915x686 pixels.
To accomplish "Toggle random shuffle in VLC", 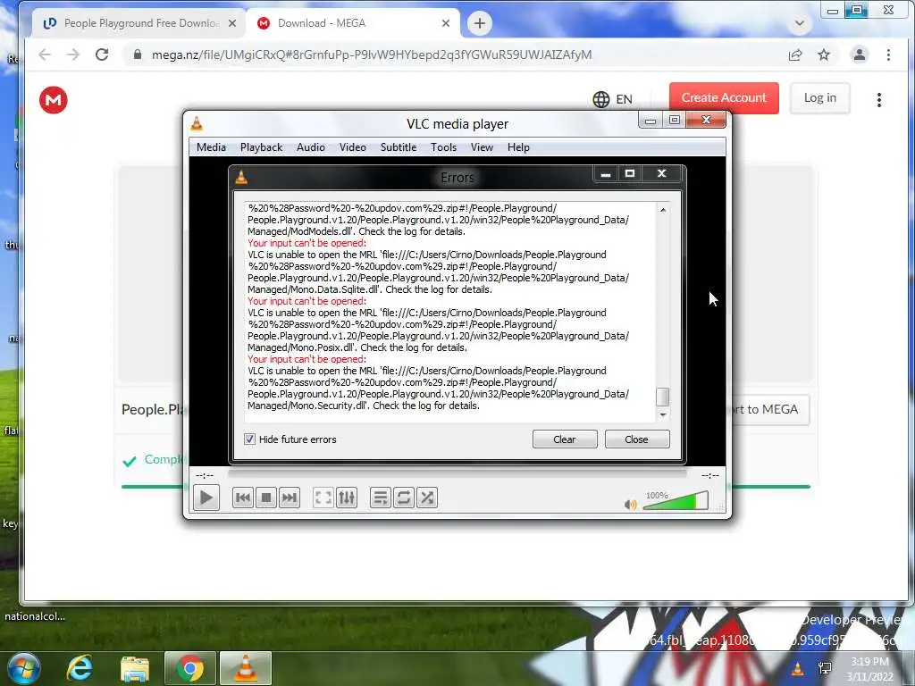I will (x=427, y=498).
